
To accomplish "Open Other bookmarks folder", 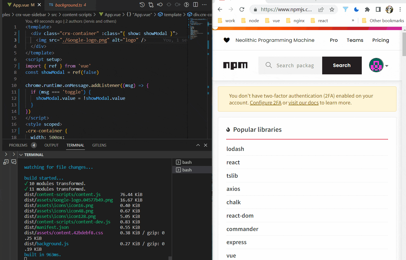I will (383, 21).
